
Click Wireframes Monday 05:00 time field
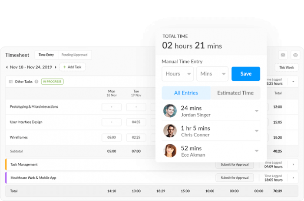112,138
